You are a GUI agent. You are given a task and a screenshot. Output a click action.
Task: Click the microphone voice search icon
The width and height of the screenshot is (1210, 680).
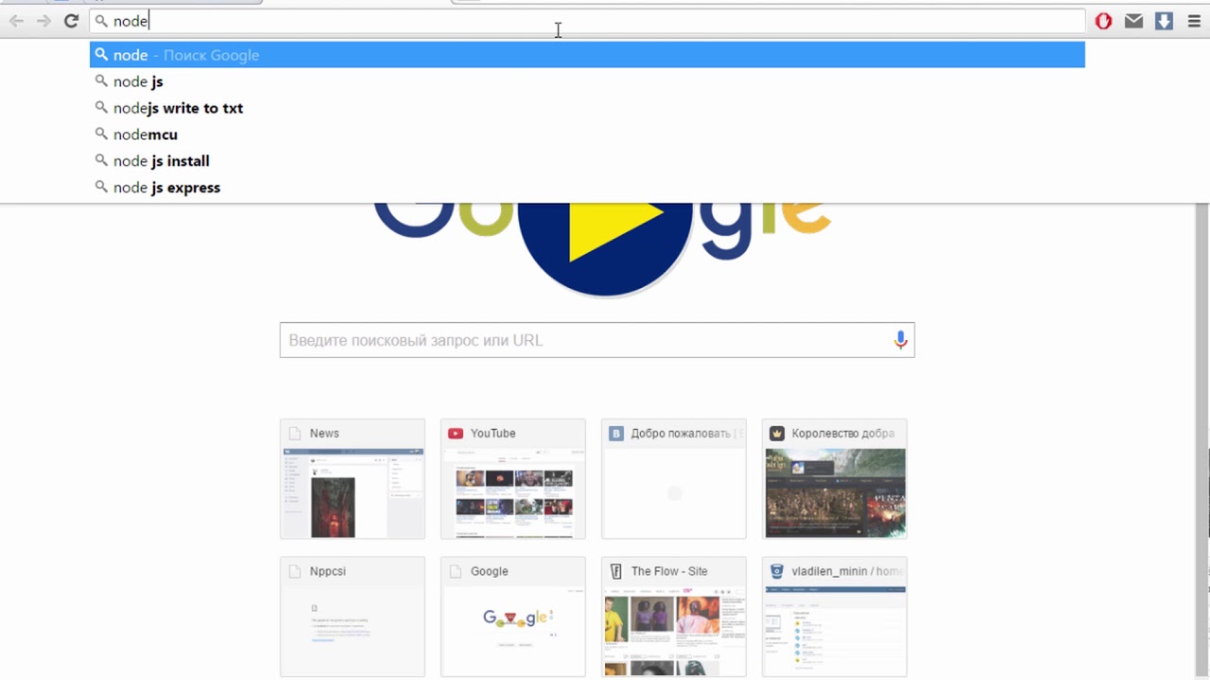[900, 340]
